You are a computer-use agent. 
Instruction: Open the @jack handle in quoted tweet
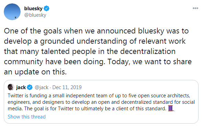click(41, 87)
